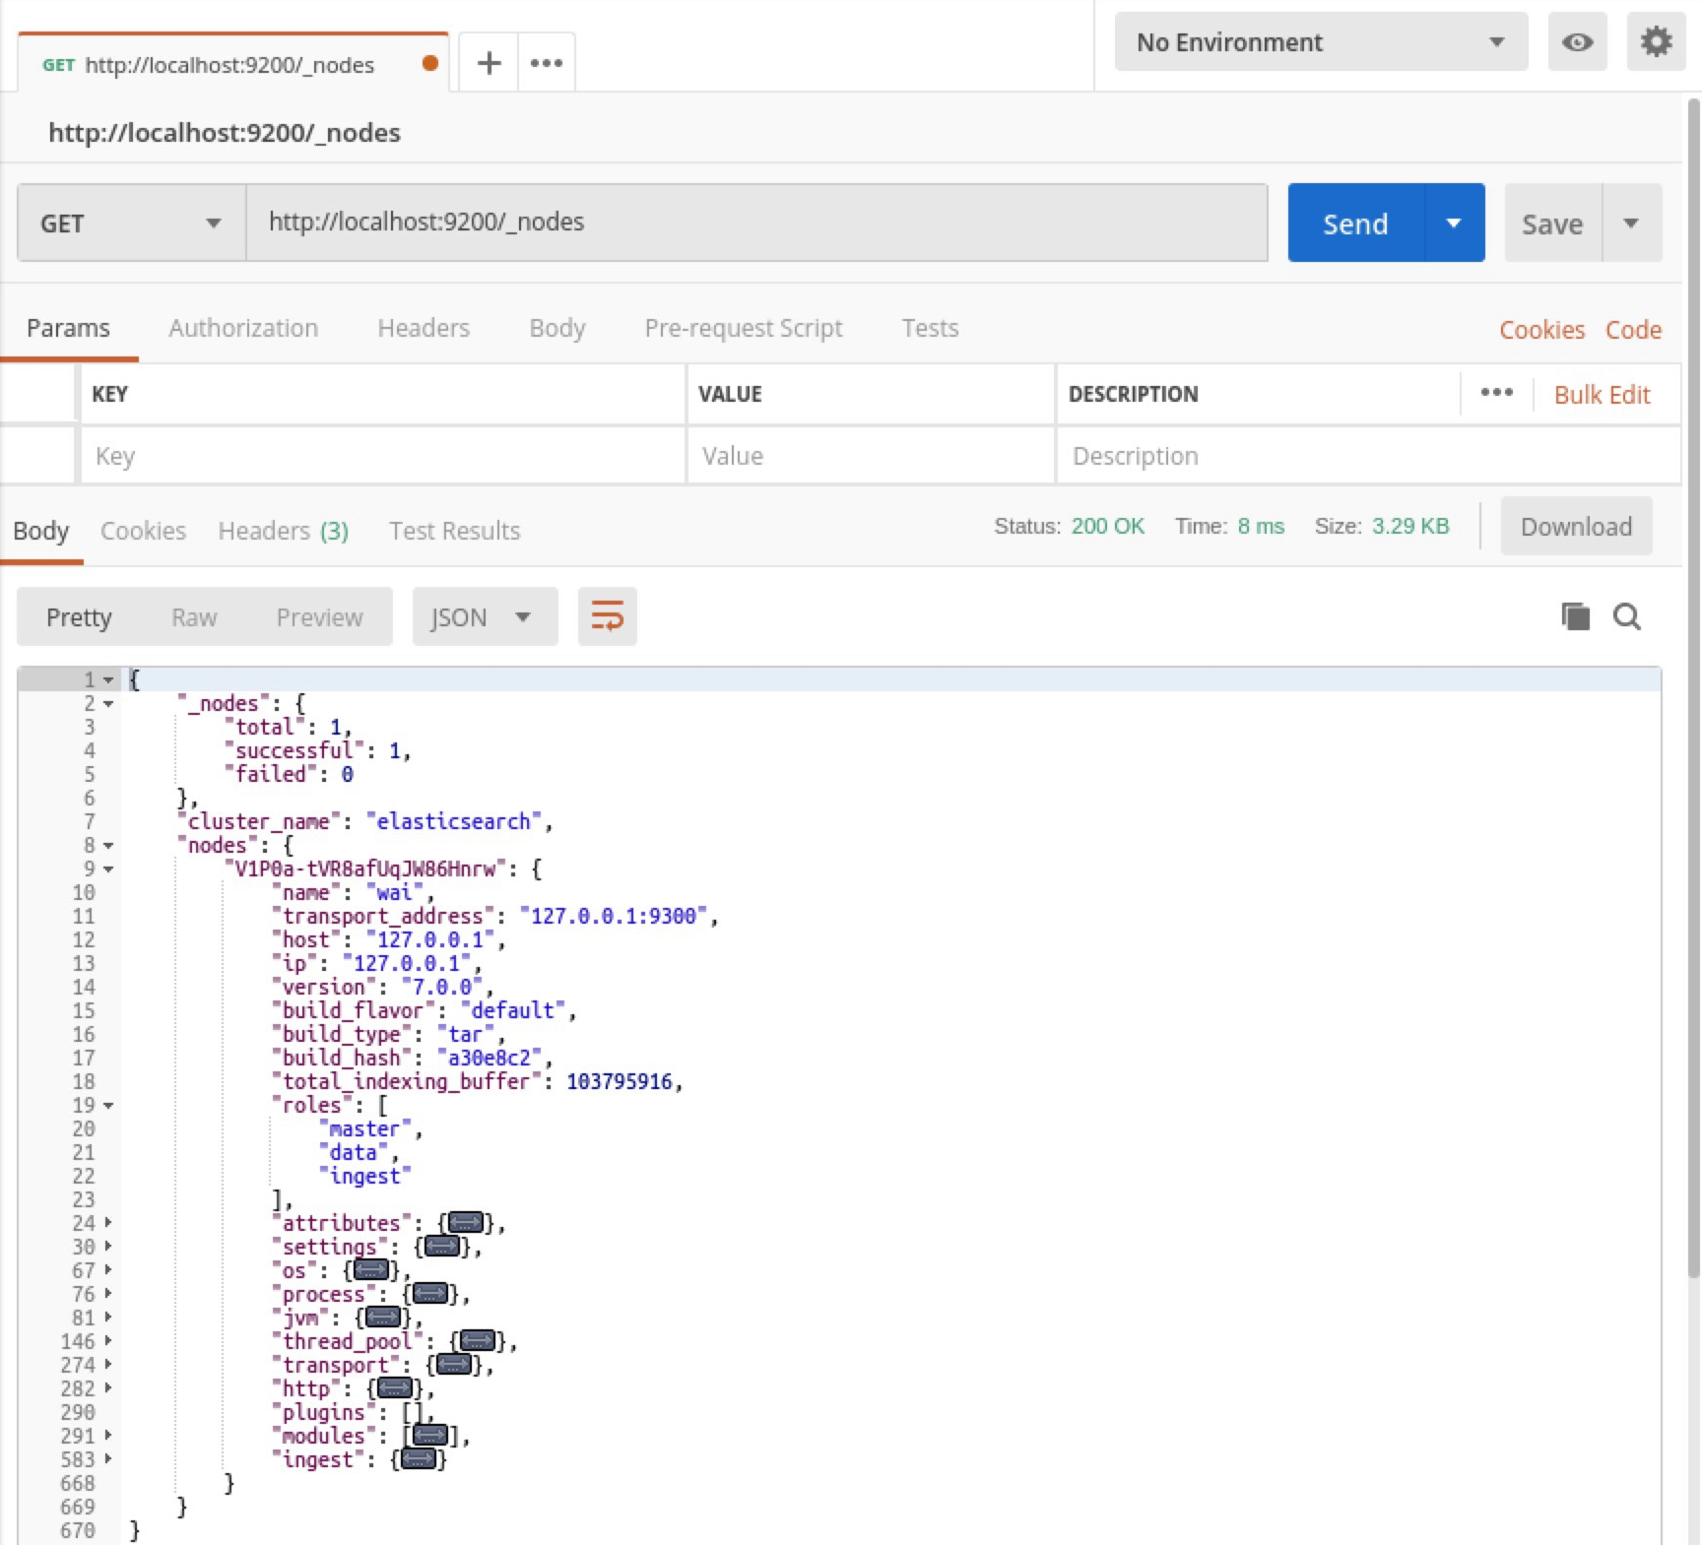Image resolution: width=1702 pixels, height=1545 pixels.
Task: Collapse _nodes object at line 2
Action: [108, 704]
